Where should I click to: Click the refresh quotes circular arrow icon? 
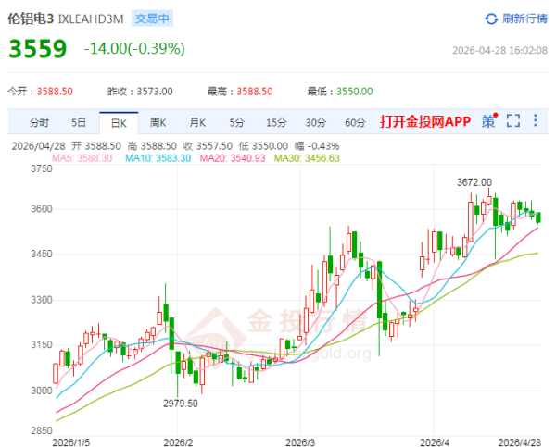[x=491, y=19]
